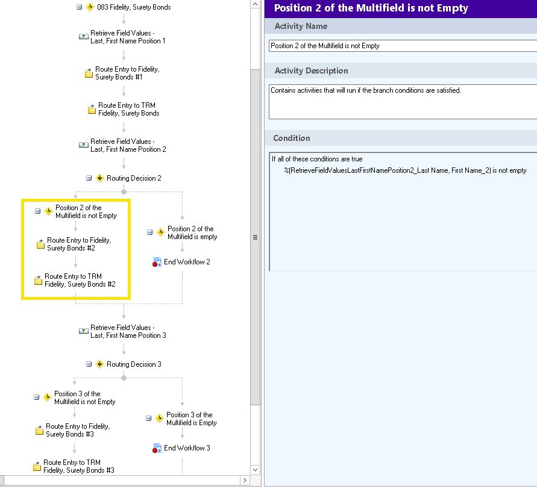This screenshot has width=537, height=489.
Task: Click the vertical scrollbar down arrow
Action: click(255, 470)
